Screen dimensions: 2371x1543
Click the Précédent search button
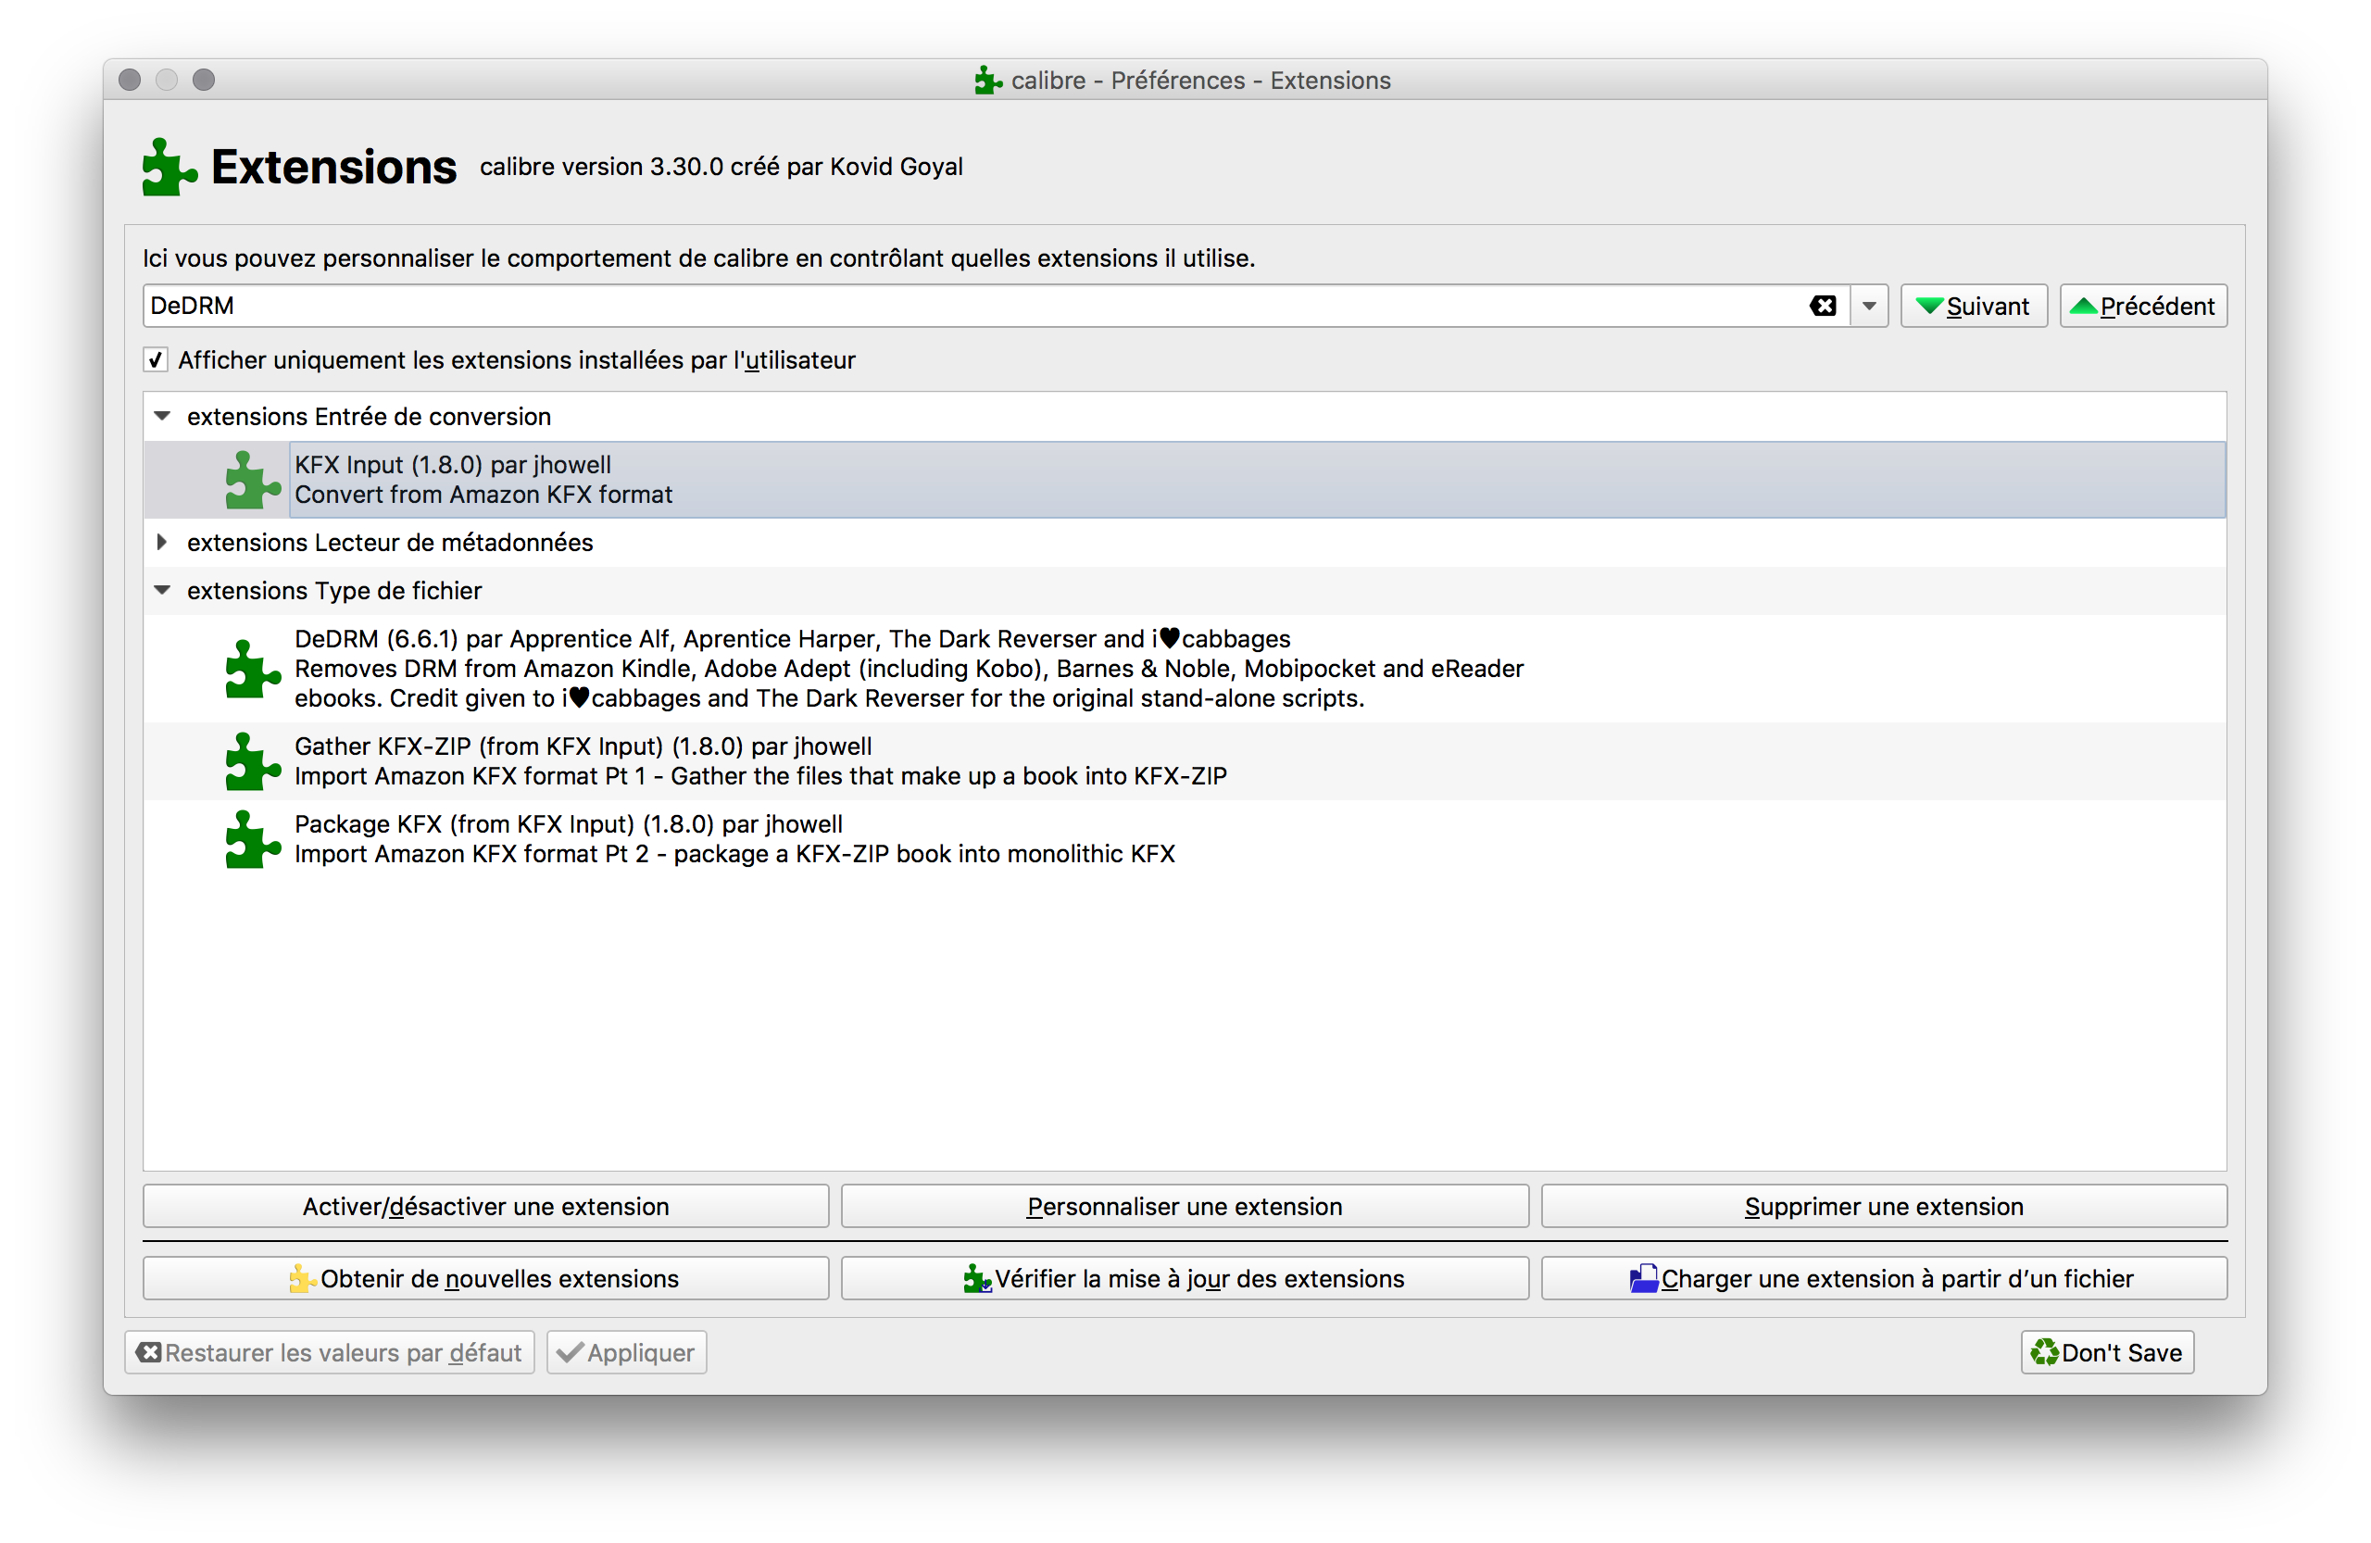click(2142, 306)
